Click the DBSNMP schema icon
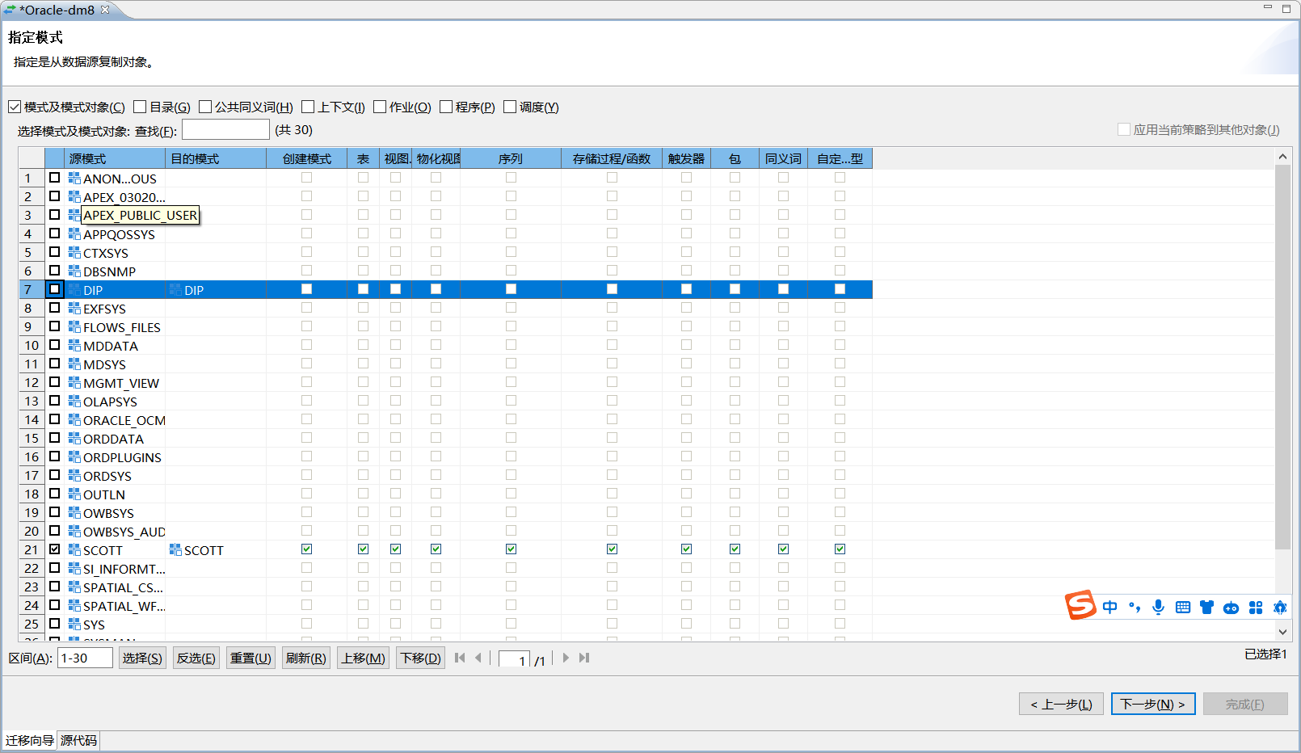 (x=74, y=271)
